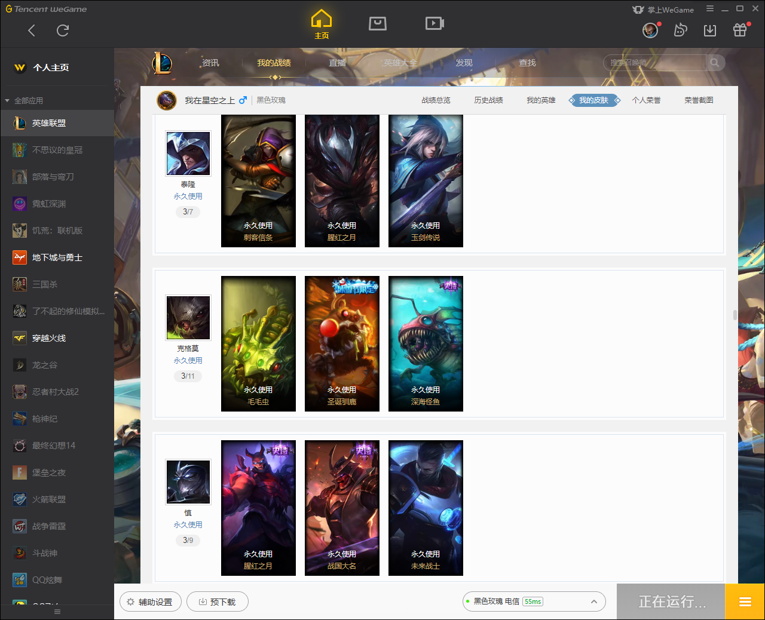This screenshot has height=620, width=765.
Task: Open 战绩总览 sub-tab
Action: click(436, 100)
